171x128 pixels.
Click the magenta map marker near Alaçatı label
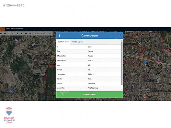tap(16, 41)
